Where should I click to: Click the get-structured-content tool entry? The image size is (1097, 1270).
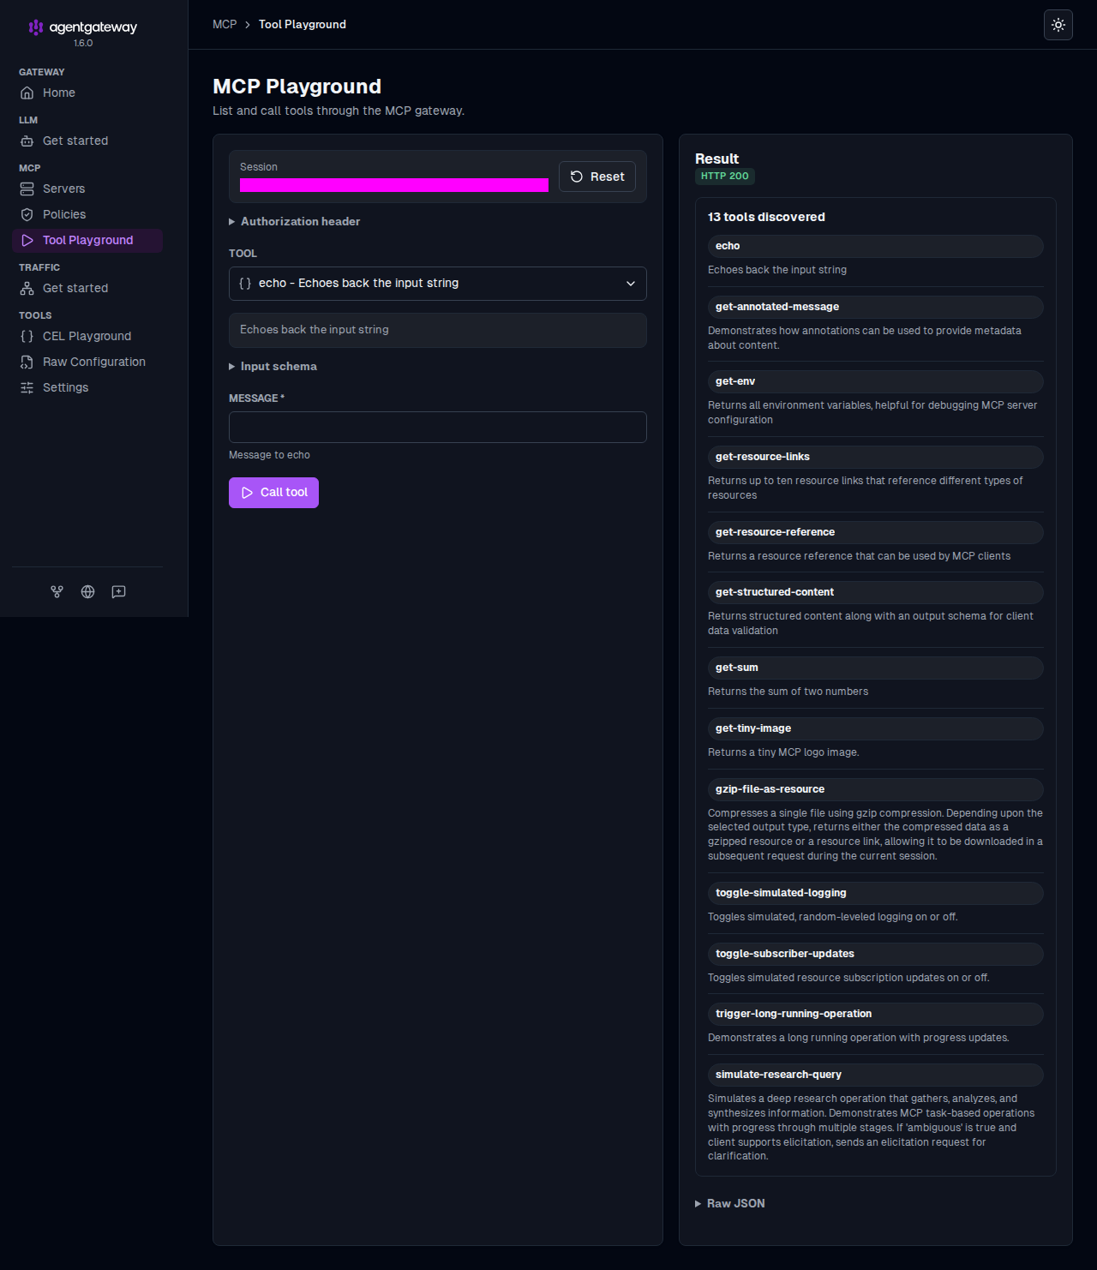tap(876, 592)
